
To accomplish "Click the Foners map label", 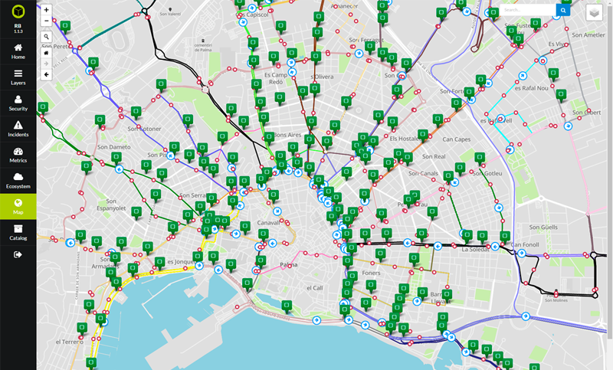I will 371,273.
